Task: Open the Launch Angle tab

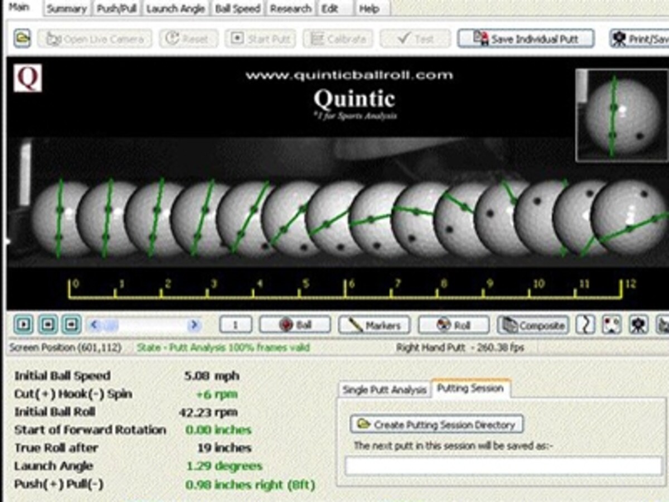Action: pyautogui.click(x=175, y=8)
